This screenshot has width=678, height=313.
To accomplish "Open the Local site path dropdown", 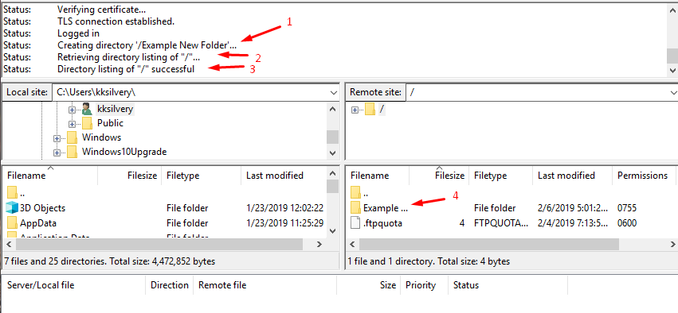I will [333, 92].
